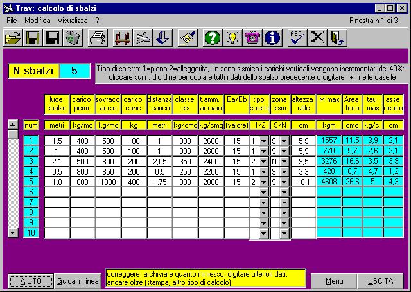Open help with green question mark icon
Viewport: 411px width, 292px height.
pyautogui.click(x=212, y=38)
